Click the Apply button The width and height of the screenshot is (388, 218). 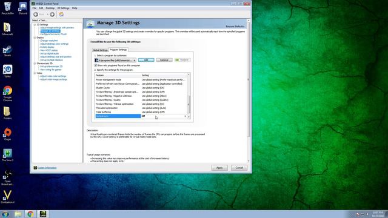219,168
